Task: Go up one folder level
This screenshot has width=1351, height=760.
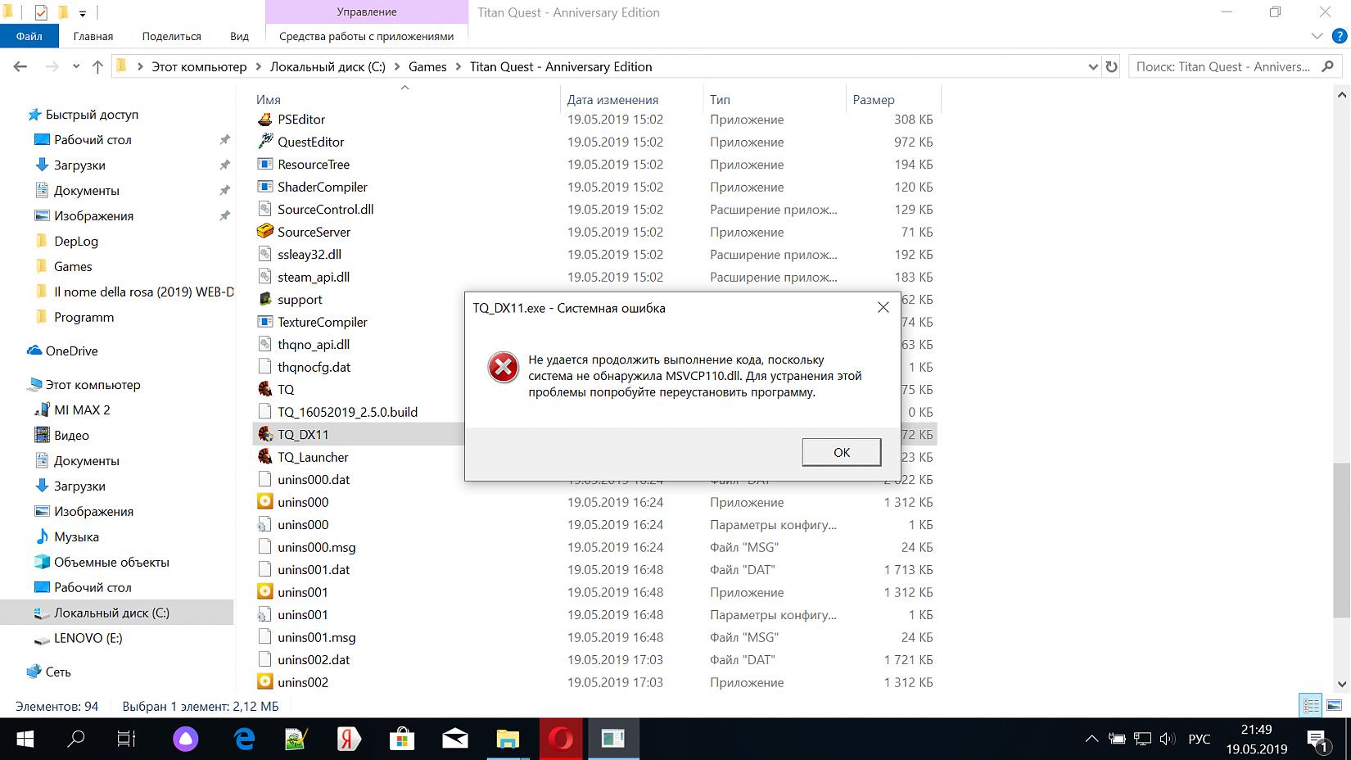Action: tap(97, 67)
